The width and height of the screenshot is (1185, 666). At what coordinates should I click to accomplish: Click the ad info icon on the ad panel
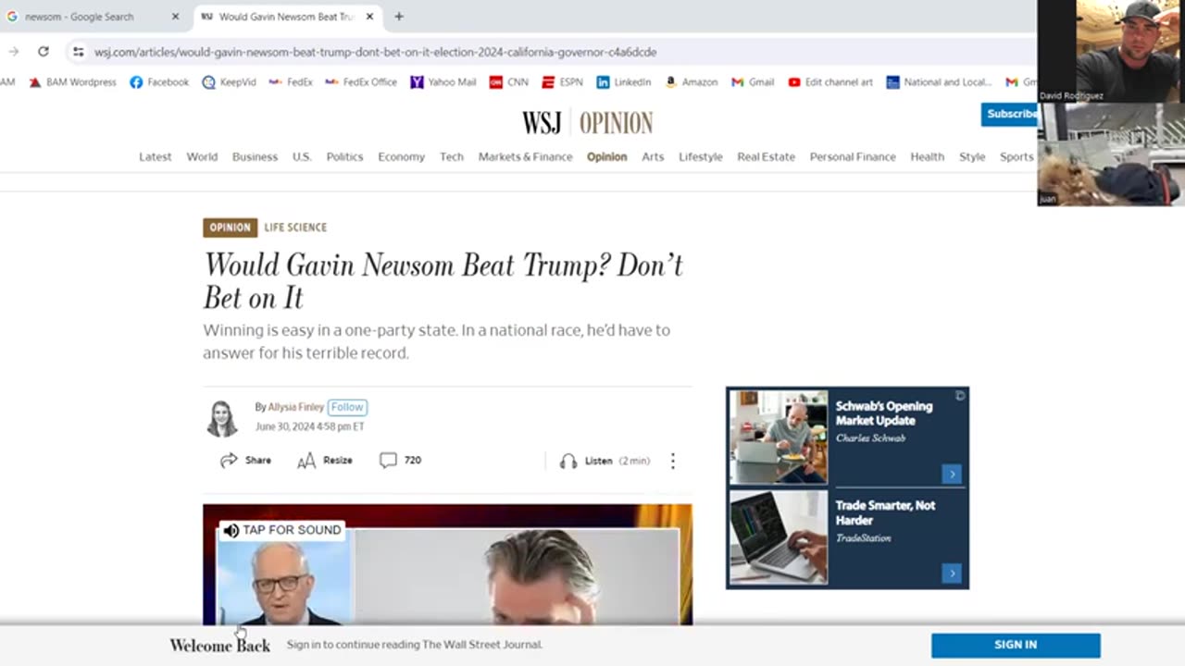[960, 396]
